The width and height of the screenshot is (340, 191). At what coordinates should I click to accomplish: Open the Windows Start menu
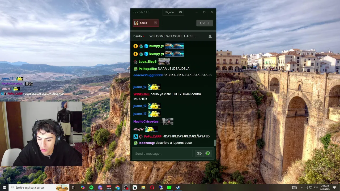coord(4,188)
